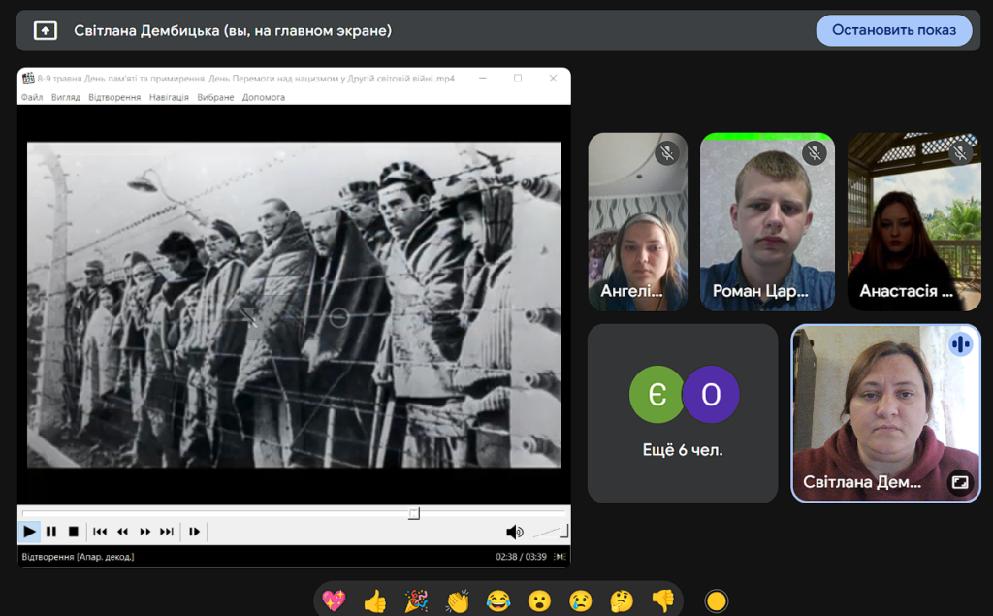Minimize the media player window
993x616 pixels.
483,78
